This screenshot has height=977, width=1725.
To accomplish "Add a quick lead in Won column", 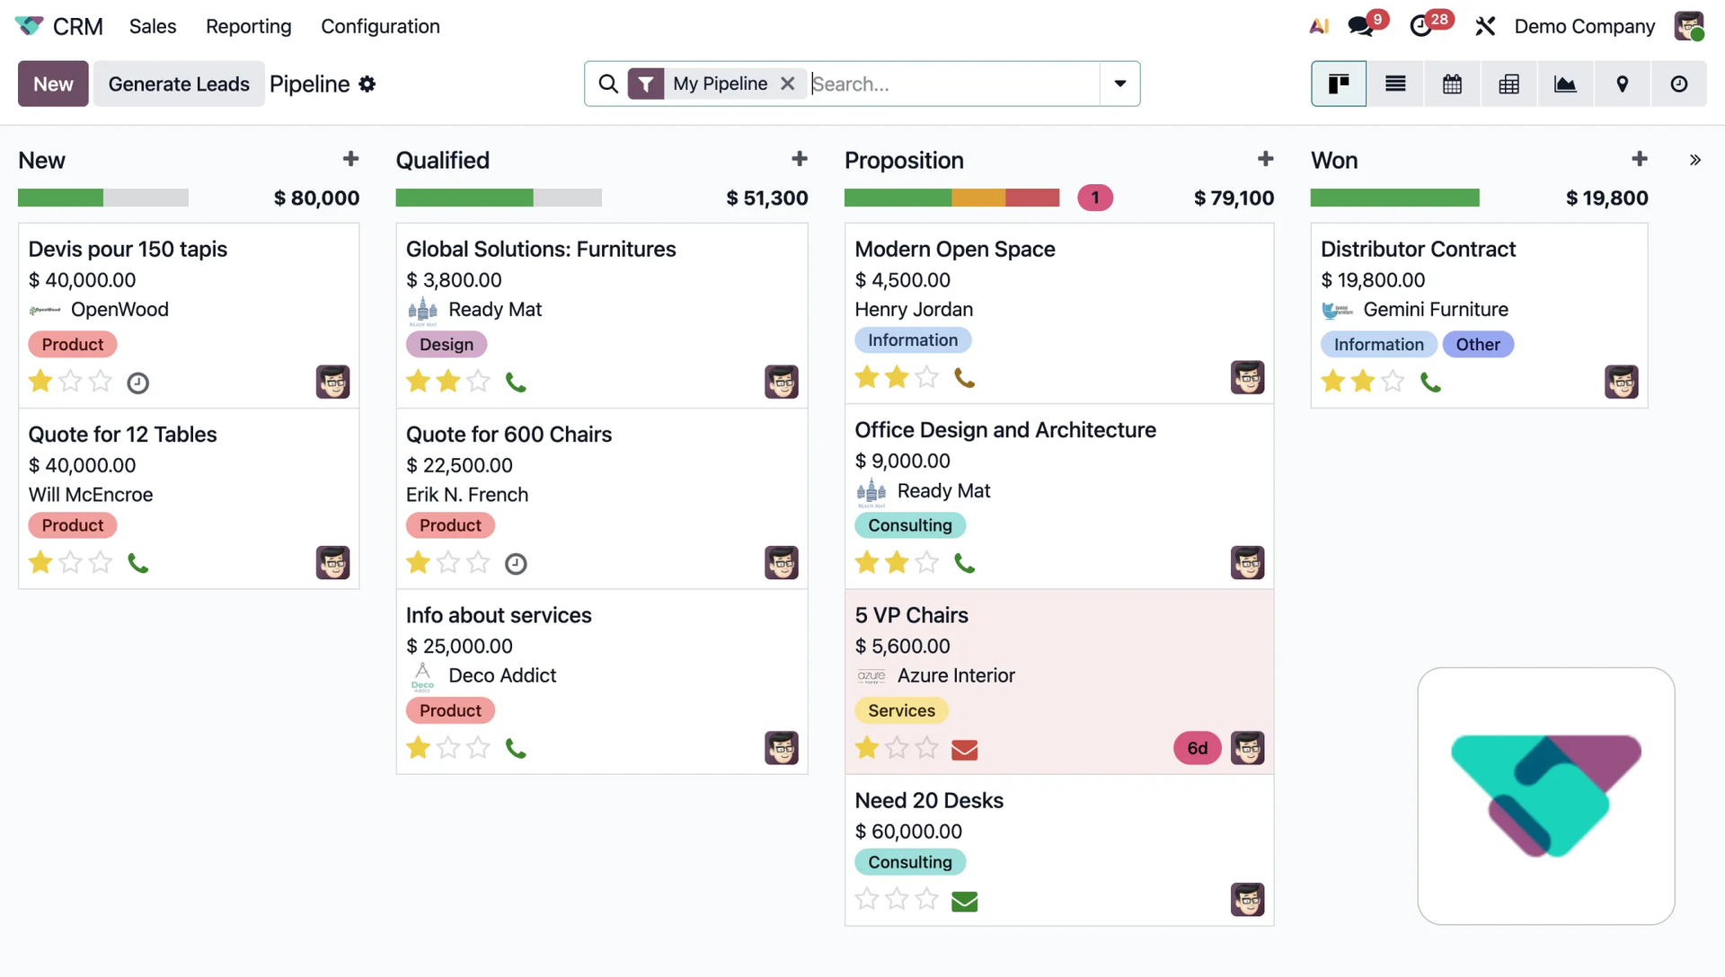I will 1640,159.
